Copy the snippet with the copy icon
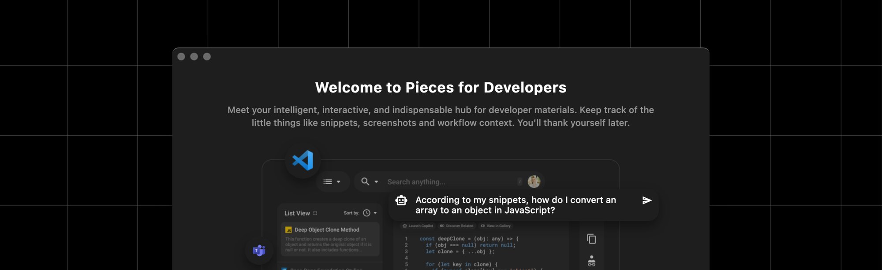Screen dimensions: 882x270 [x=591, y=239]
